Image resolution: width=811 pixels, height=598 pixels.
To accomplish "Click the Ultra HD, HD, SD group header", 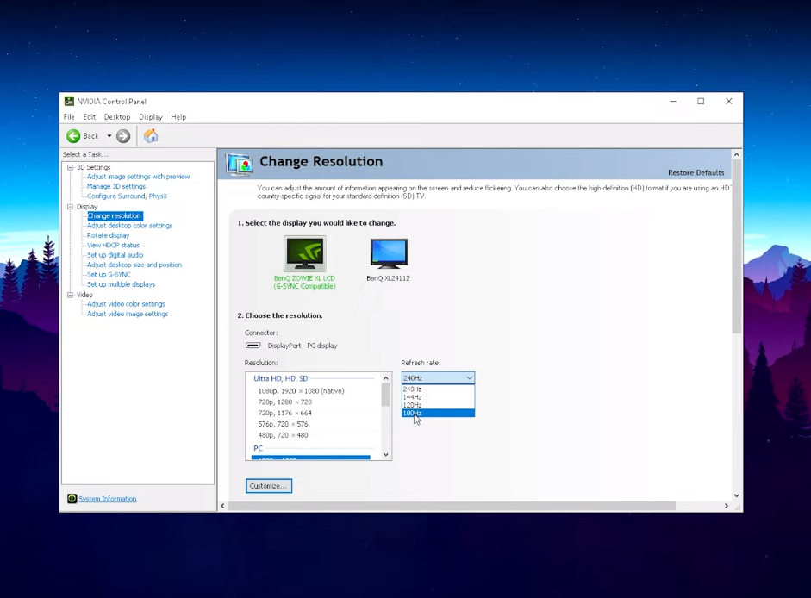I will pyautogui.click(x=281, y=378).
